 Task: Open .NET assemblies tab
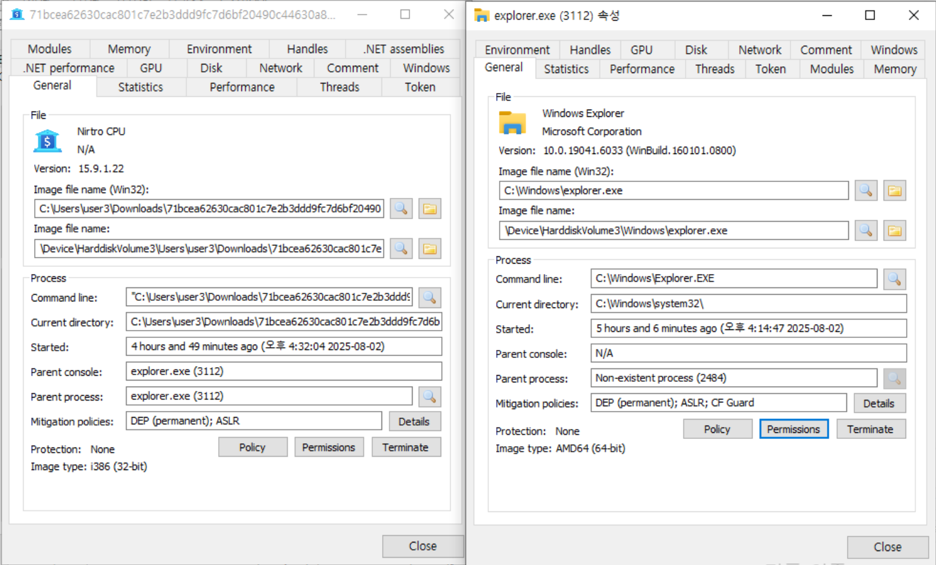tap(403, 49)
